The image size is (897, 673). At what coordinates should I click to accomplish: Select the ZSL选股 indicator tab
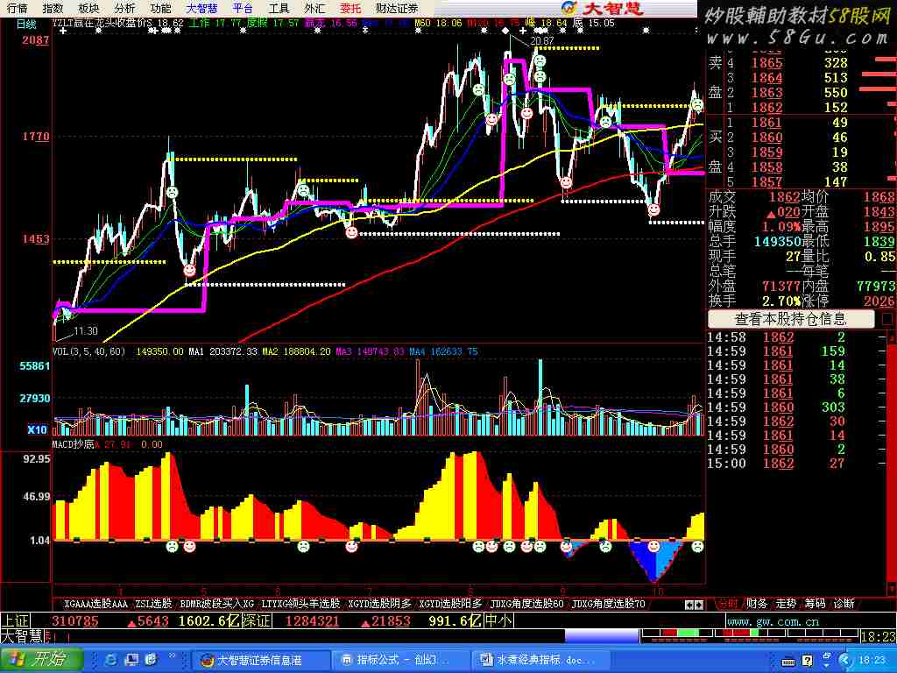[153, 603]
